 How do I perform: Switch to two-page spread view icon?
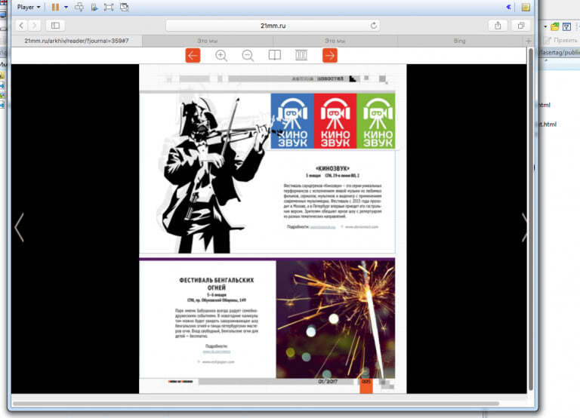274,55
